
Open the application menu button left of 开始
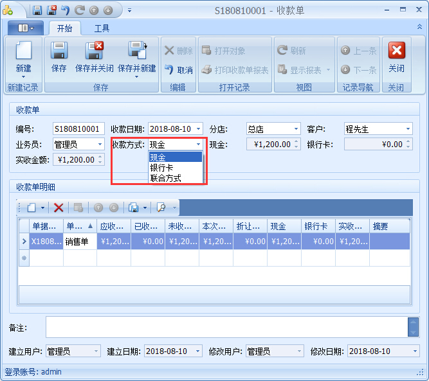(26, 28)
